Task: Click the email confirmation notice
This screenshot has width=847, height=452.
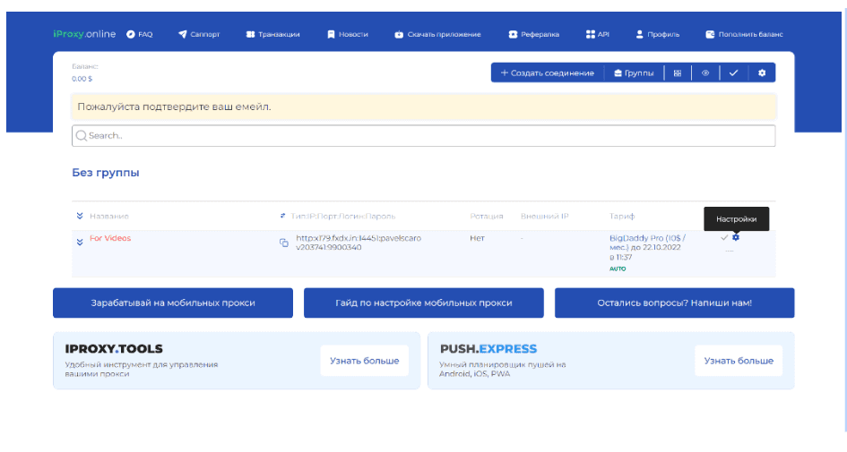Action: (423, 107)
